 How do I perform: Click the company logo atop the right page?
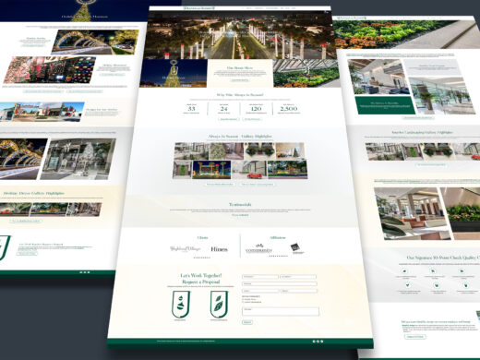352,18
